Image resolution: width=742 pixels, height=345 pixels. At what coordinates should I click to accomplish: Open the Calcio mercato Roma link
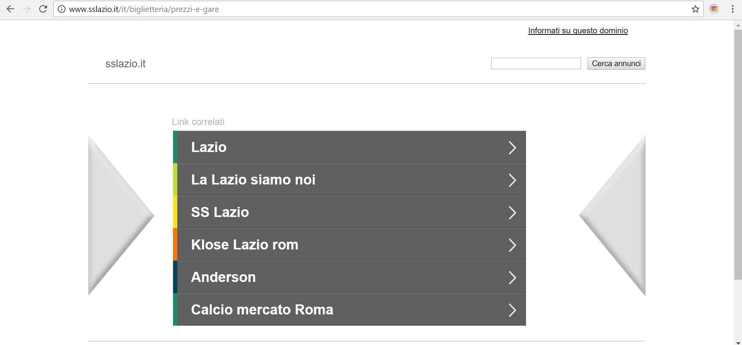(349, 310)
